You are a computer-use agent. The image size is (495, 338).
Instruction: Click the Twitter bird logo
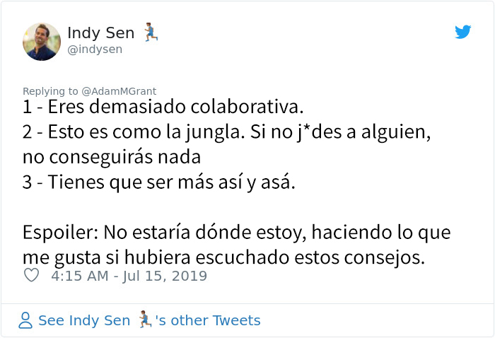point(463,32)
